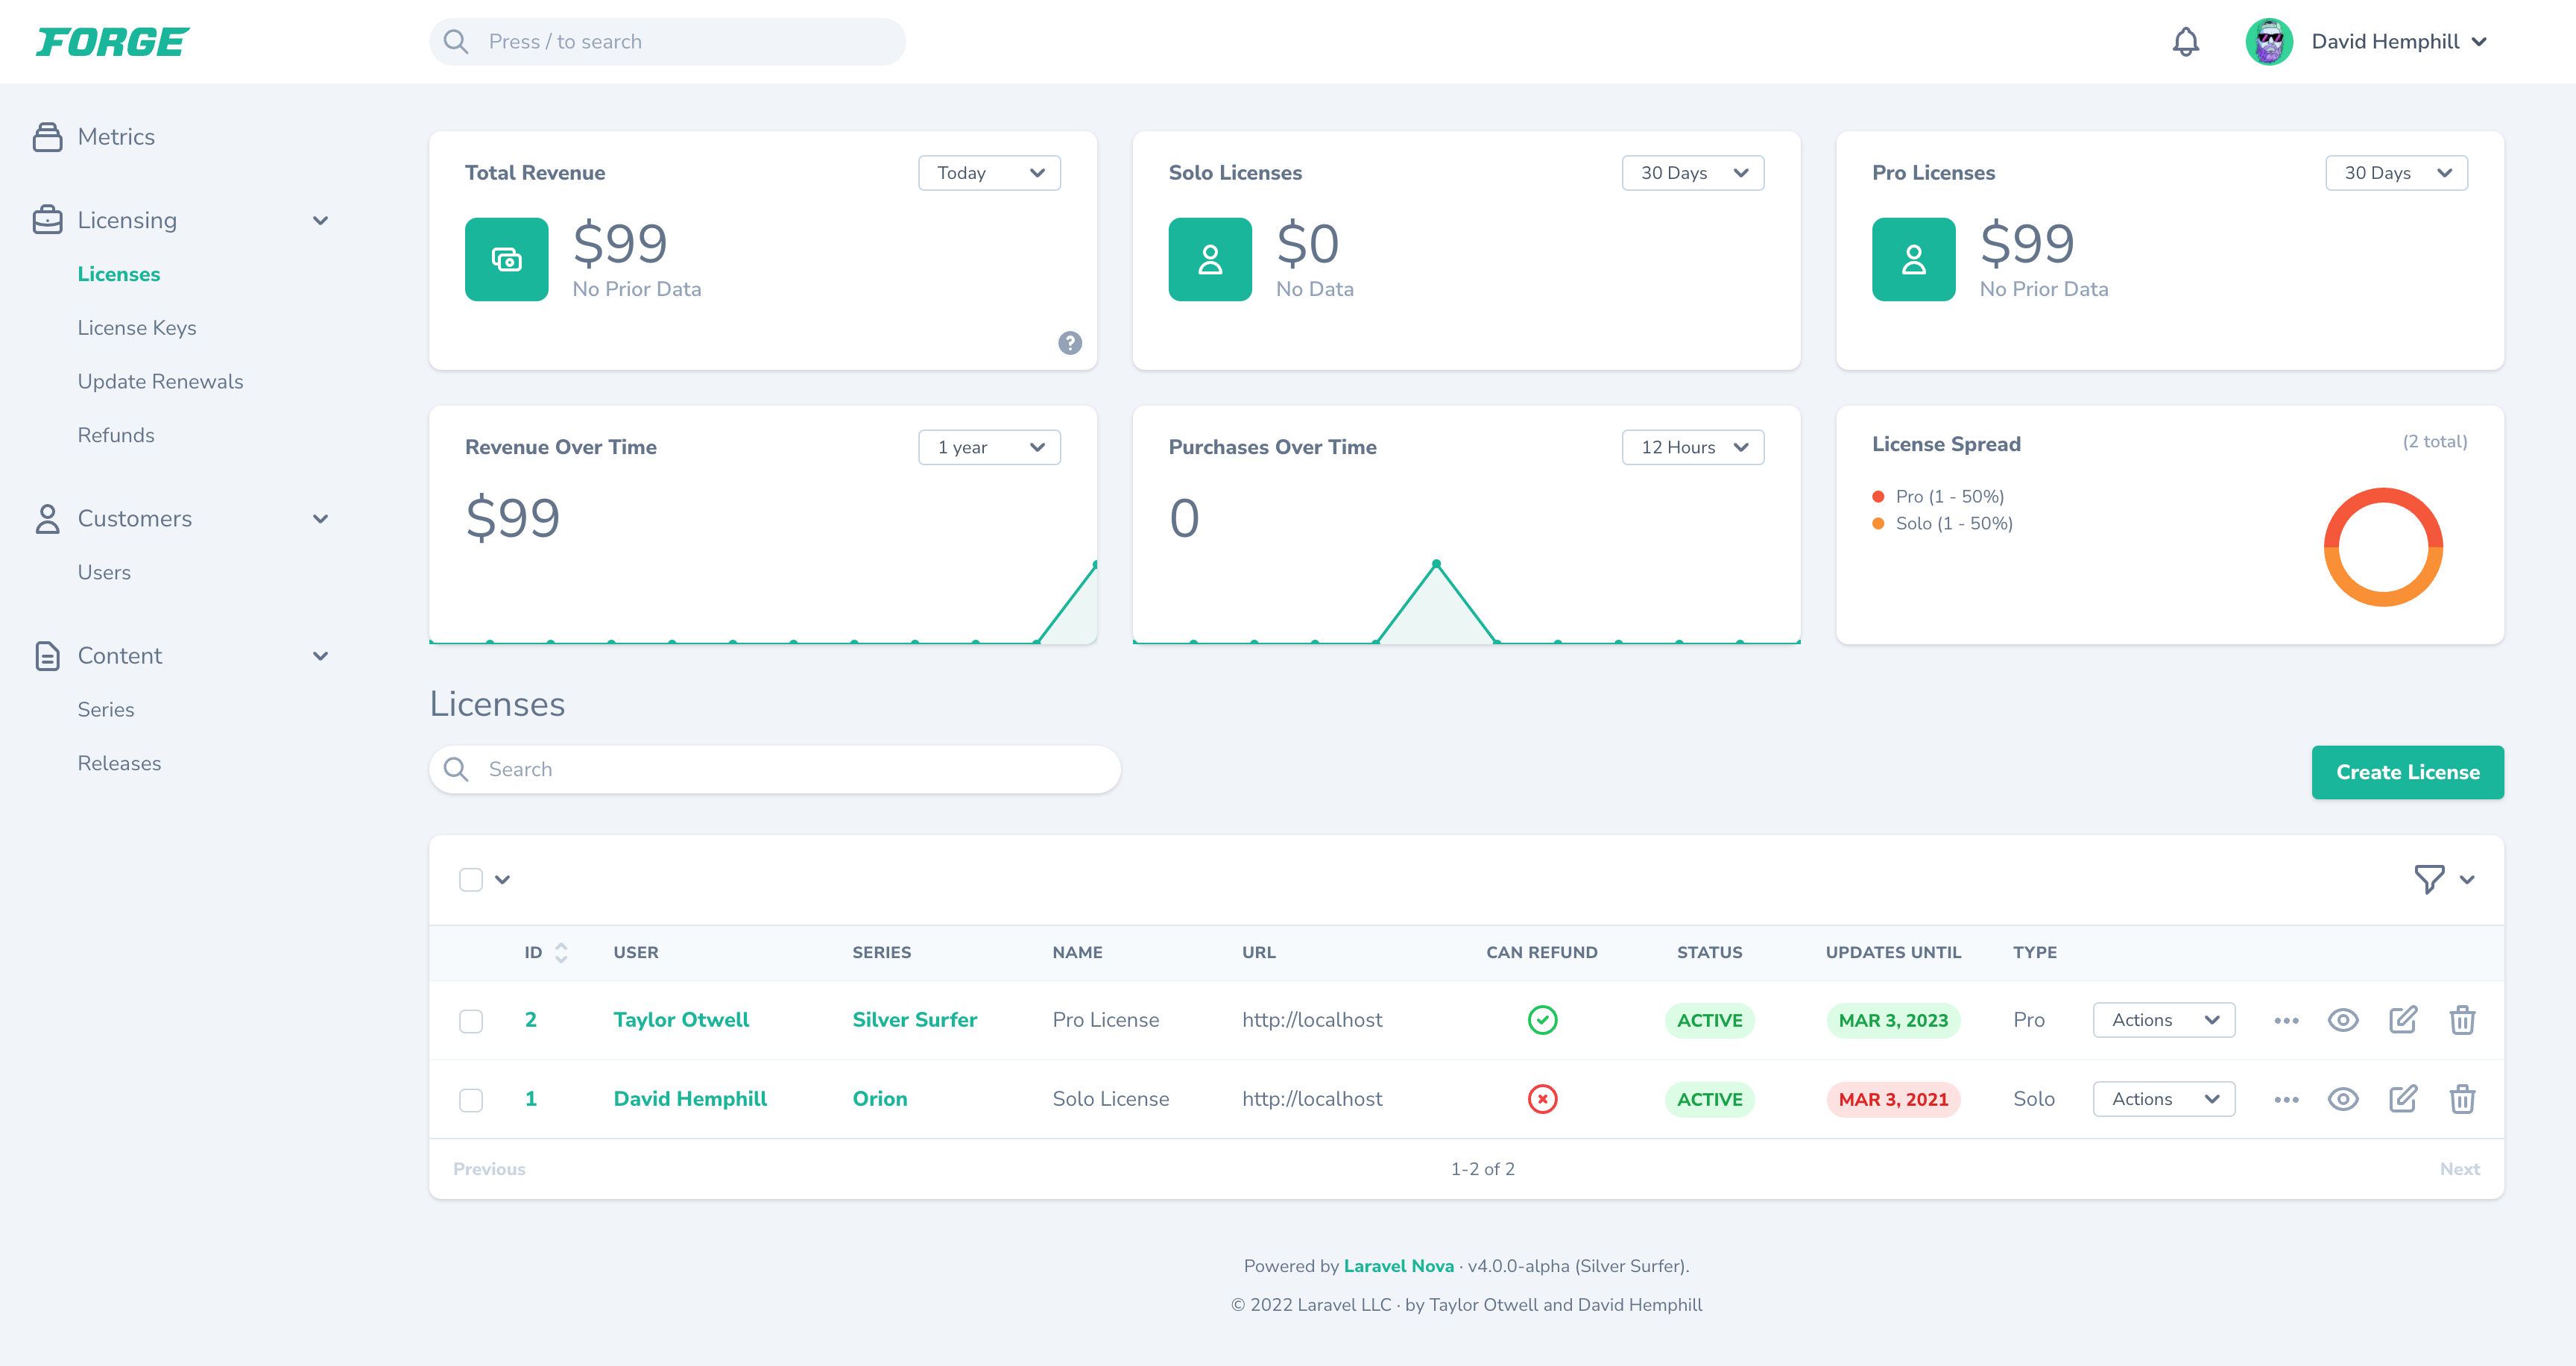Click the Licenses table search field
Screen dimensions: 2576x1366
click(x=775, y=769)
